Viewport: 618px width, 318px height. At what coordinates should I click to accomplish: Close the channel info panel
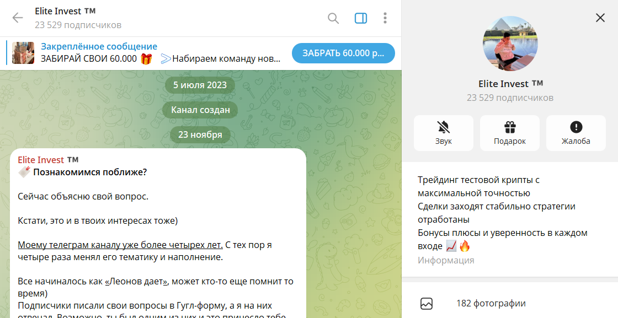pos(600,18)
